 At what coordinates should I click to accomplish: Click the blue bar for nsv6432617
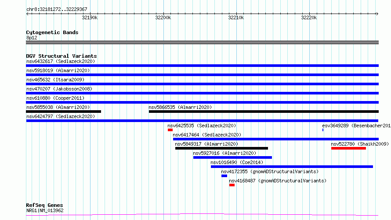coord(202,66)
